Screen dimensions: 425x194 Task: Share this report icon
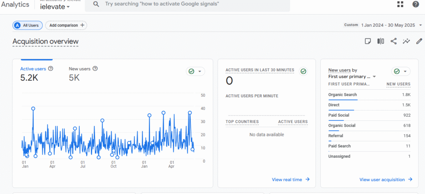[393, 41]
